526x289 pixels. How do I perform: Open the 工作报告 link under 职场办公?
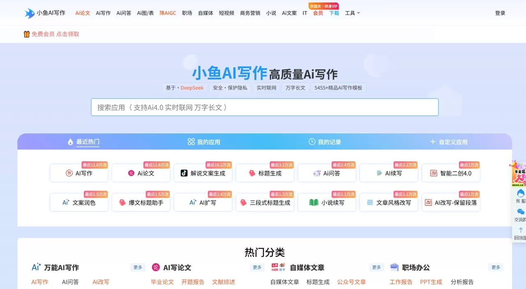[401, 282]
